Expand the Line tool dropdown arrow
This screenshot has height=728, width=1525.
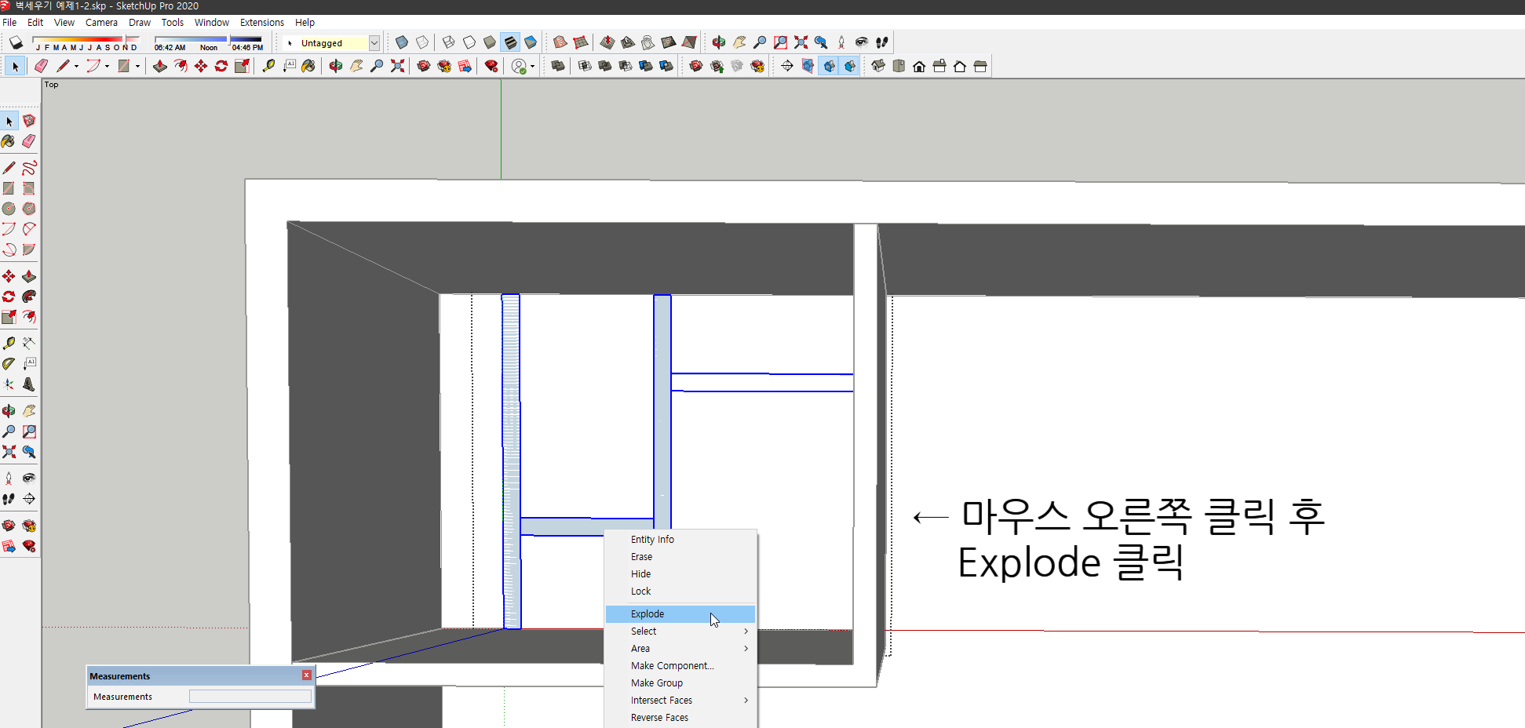pos(76,66)
